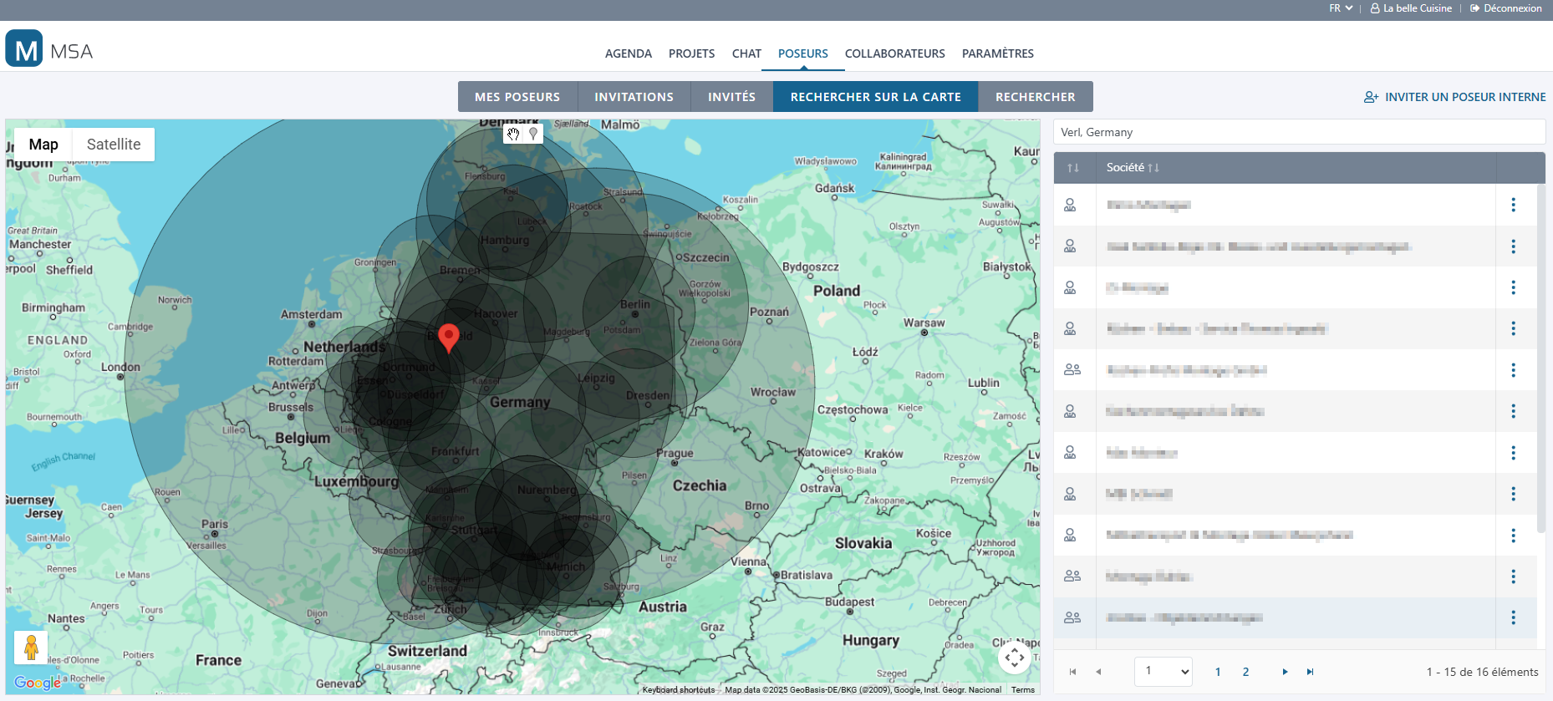Open the La belle Cuisine user menu

[x=1412, y=8]
